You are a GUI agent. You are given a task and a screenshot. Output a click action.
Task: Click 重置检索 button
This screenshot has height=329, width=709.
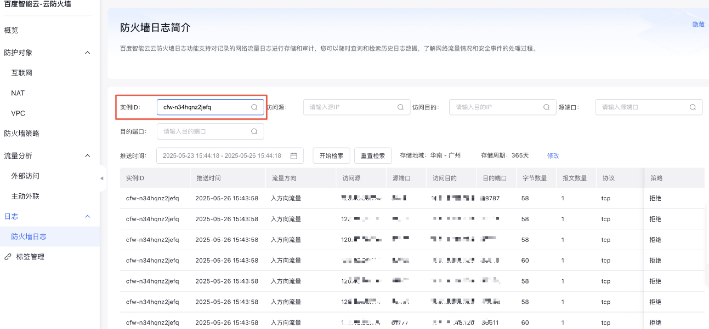pyautogui.click(x=373, y=155)
